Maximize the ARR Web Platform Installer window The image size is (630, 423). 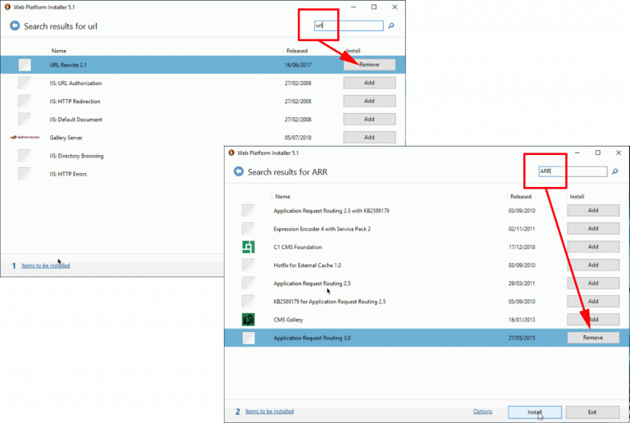tap(598, 152)
